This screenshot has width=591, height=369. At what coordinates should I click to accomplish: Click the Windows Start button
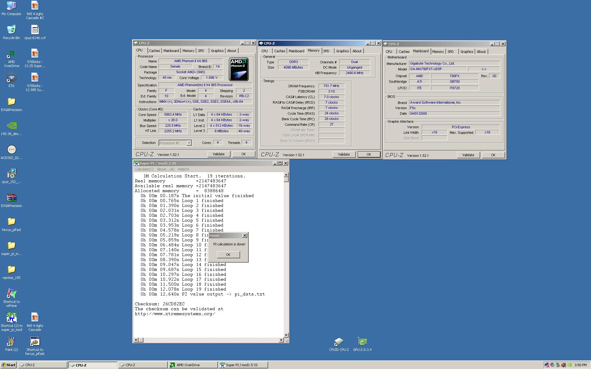pyautogui.click(x=8, y=365)
